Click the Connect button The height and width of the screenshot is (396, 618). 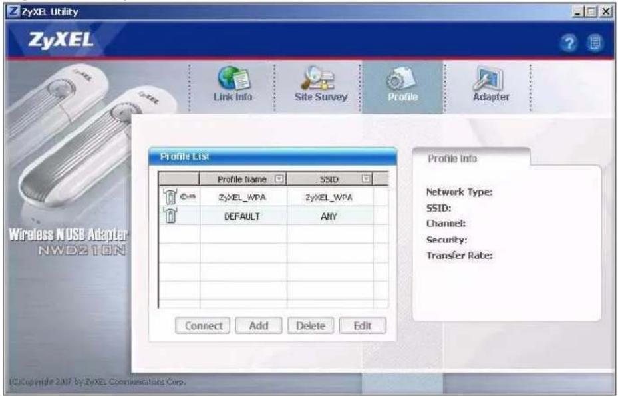click(203, 326)
